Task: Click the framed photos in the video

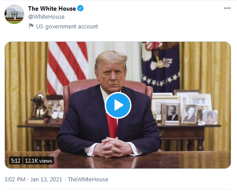Action: point(184,108)
